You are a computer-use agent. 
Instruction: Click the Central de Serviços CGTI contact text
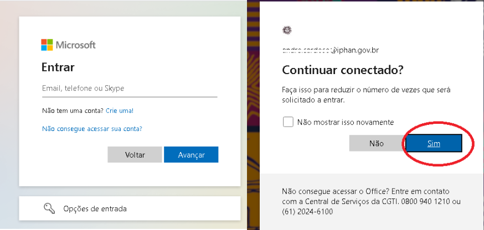[x=371, y=201]
